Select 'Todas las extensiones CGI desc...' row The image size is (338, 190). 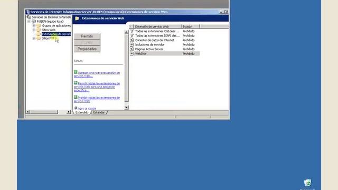point(165,31)
